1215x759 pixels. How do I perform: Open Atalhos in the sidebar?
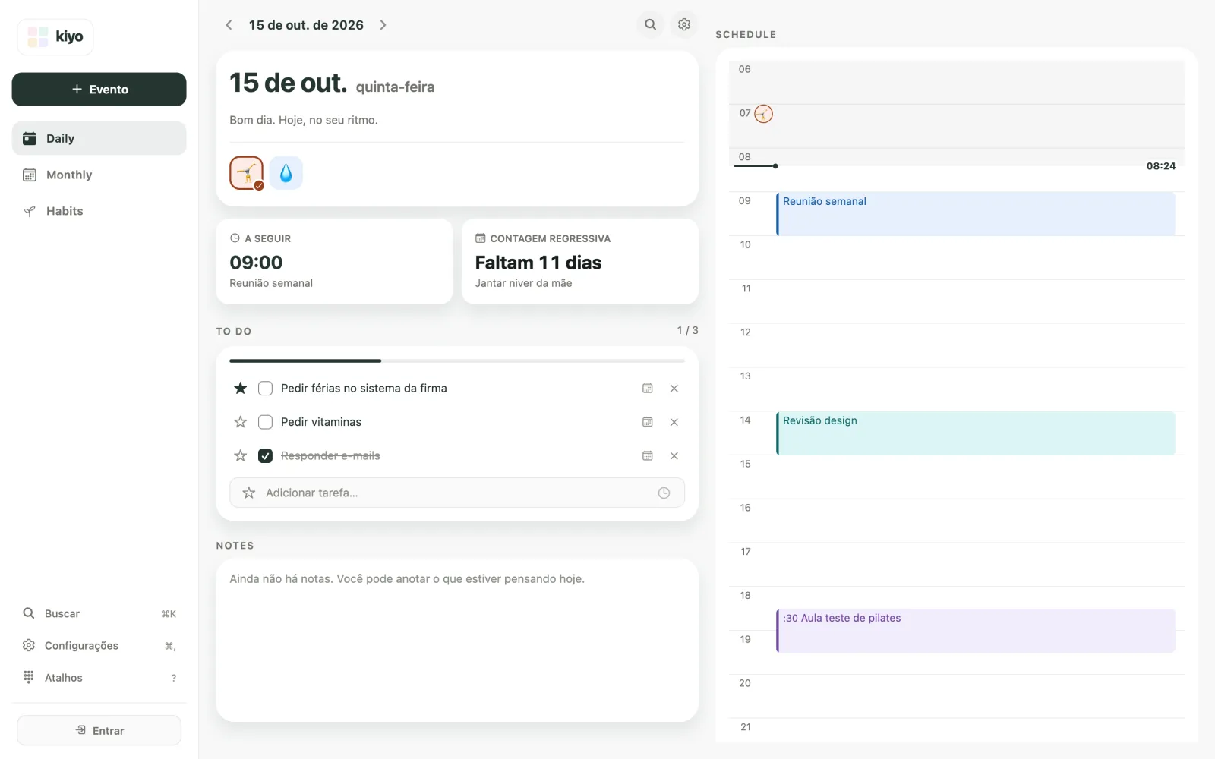99,677
